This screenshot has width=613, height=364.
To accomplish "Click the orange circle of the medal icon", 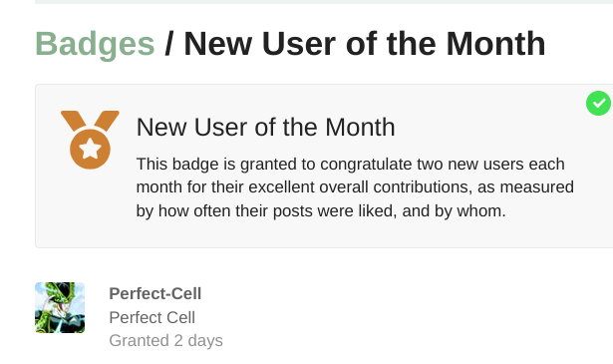I will tap(90, 149).
